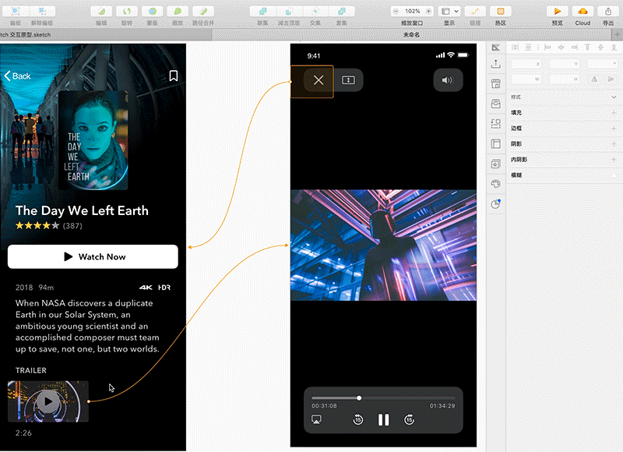Toggle the 模糊 (Blur) checkbox
The image size is (623, 452).
coord(614,175)
